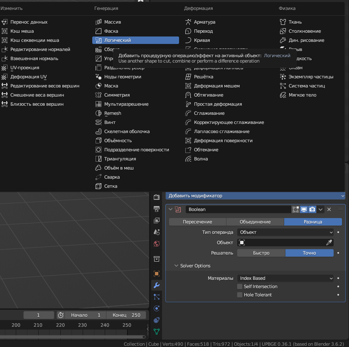Open the Collection properties tab icon

[x=157, y=259]
